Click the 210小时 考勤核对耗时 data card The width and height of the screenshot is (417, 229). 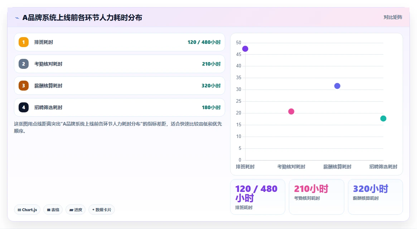pyautogui.click(x=316, y=197)
